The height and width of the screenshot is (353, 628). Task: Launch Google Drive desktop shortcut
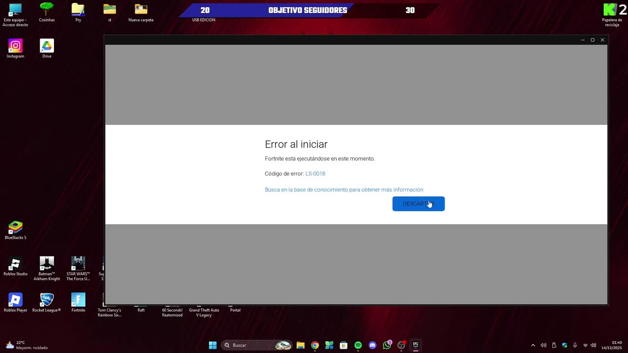coord(47,49)
